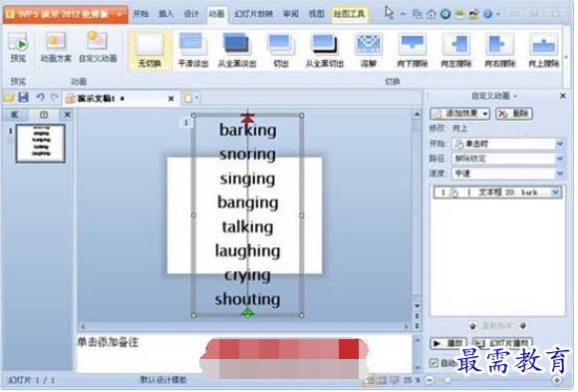Click the slide editor vertical scrollbar up arrow
578x392 pixels.
click(x=417, y=115)
